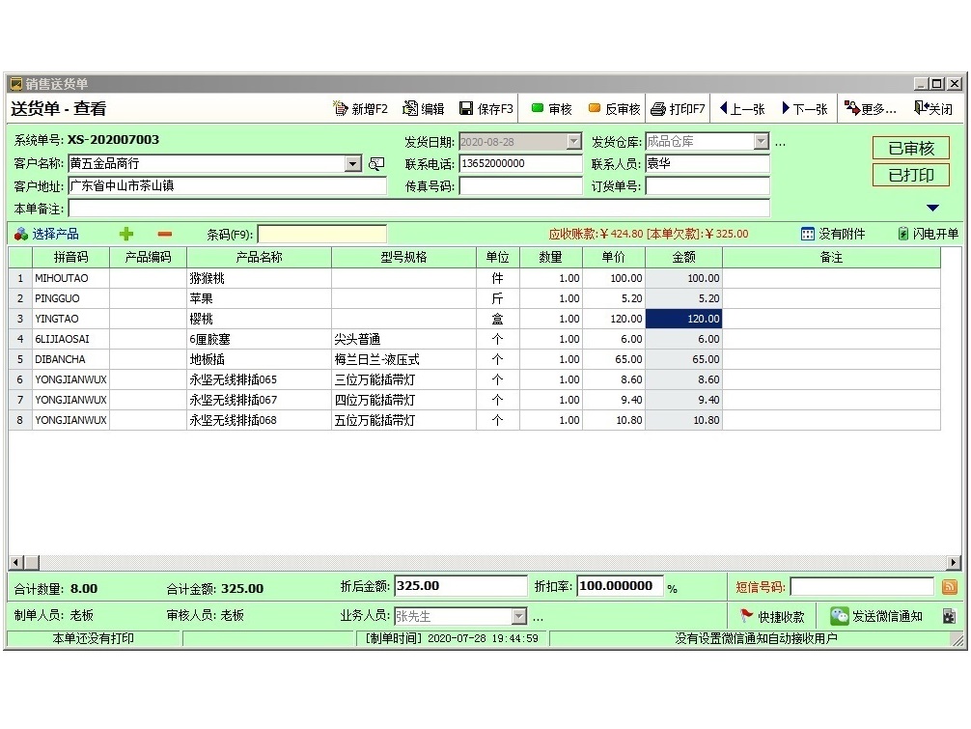971x729 pixels.
Task: Click the 审核 approve button
Action: [x=551, y=109]
